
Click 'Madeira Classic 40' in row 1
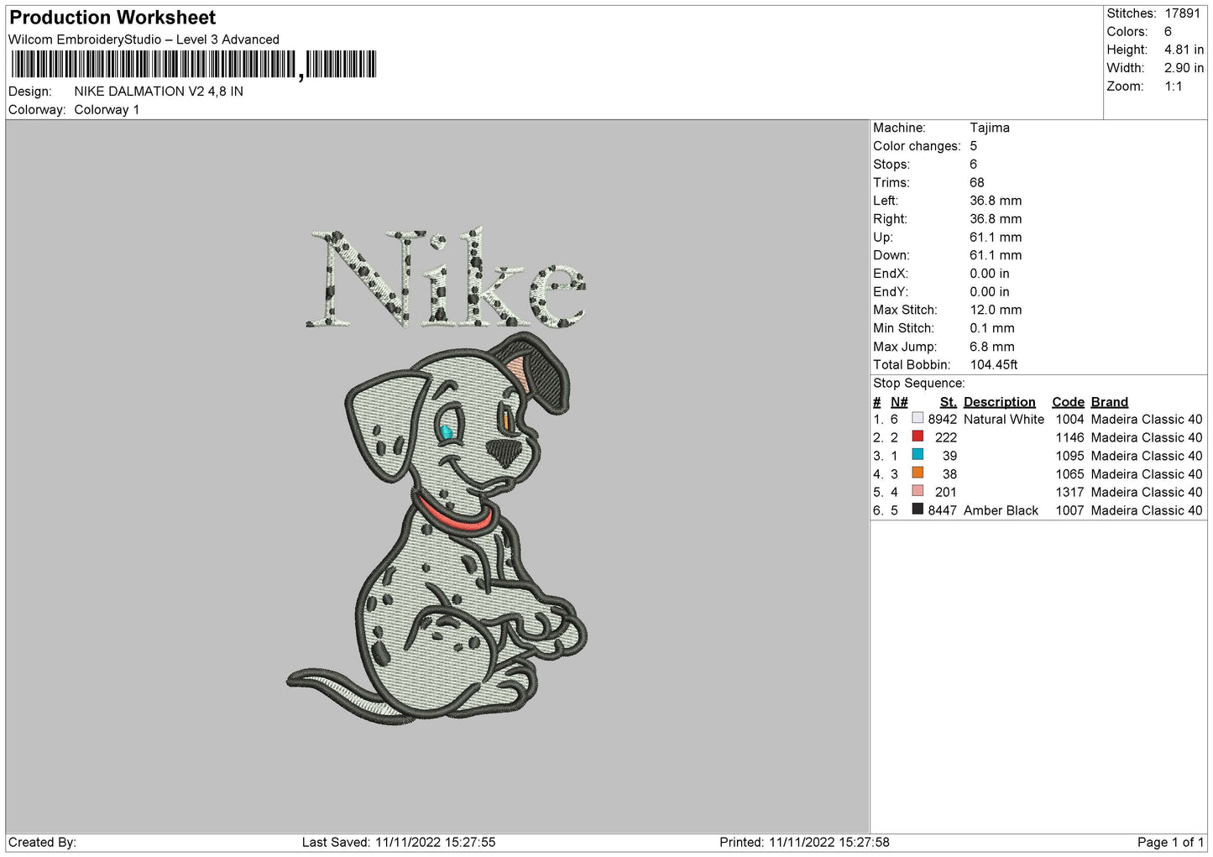(1147, 420)
